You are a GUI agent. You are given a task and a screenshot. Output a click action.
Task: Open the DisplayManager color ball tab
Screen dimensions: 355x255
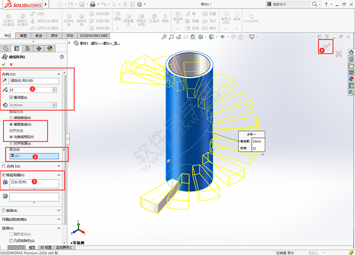tap(50, 48)
